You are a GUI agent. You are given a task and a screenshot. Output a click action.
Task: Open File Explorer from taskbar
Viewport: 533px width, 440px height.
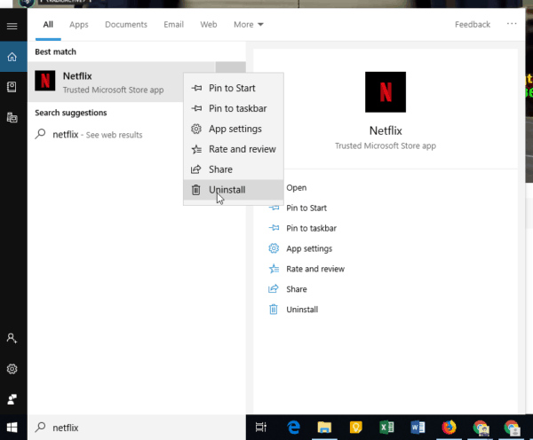coord(324,428)
